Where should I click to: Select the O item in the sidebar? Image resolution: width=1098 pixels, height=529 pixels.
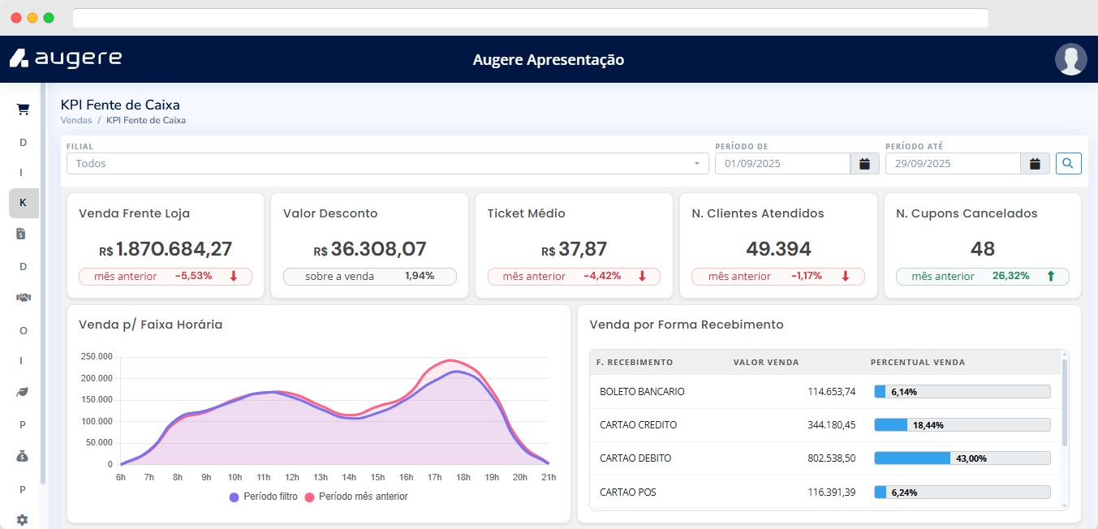click(x=23, y=330)
